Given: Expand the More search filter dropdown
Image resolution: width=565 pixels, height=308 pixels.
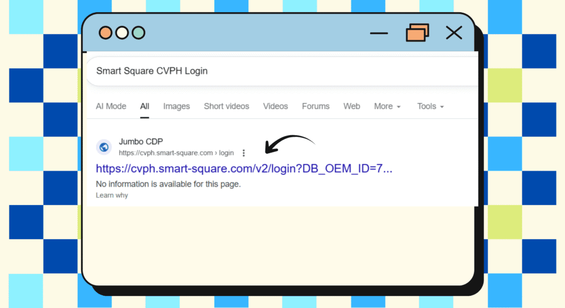Looking at the screenshot, I should click(387, 106).
